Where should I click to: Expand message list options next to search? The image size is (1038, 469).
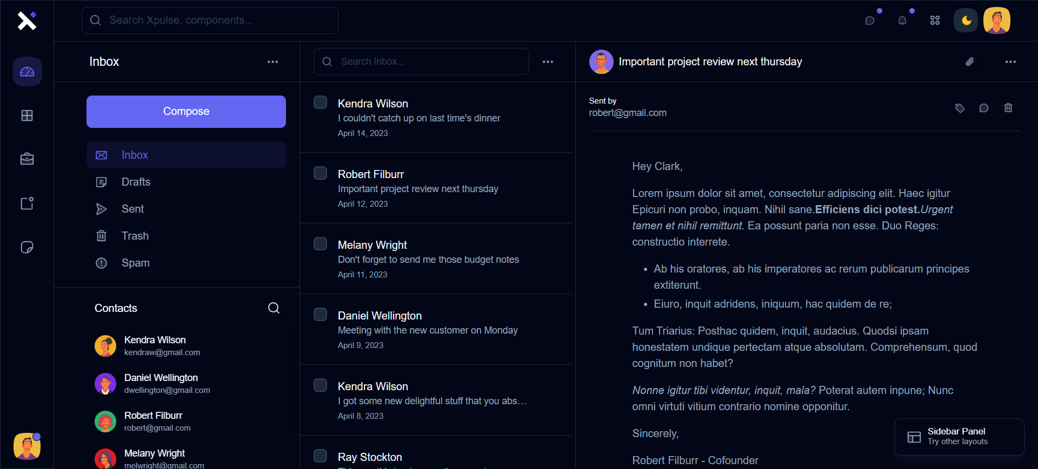click(548, 62)
